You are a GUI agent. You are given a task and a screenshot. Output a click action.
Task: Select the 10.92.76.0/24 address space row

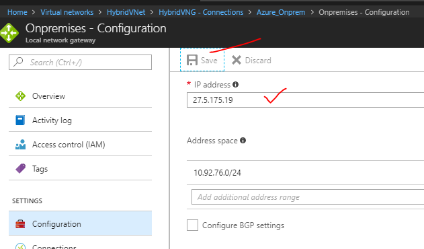pyautogui.click(x=305, y=172)
